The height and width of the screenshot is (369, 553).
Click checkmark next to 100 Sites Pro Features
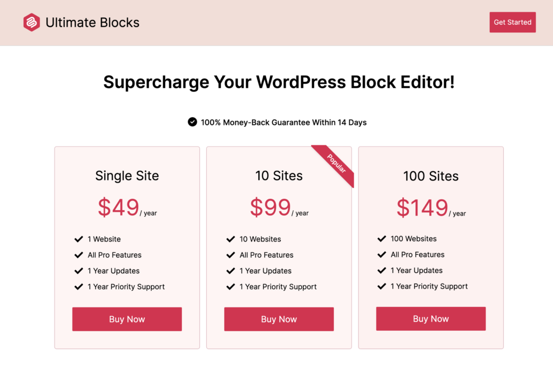tap(382, 254)
